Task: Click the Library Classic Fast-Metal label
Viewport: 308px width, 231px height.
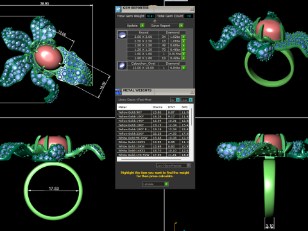Action: click(135, 99)
